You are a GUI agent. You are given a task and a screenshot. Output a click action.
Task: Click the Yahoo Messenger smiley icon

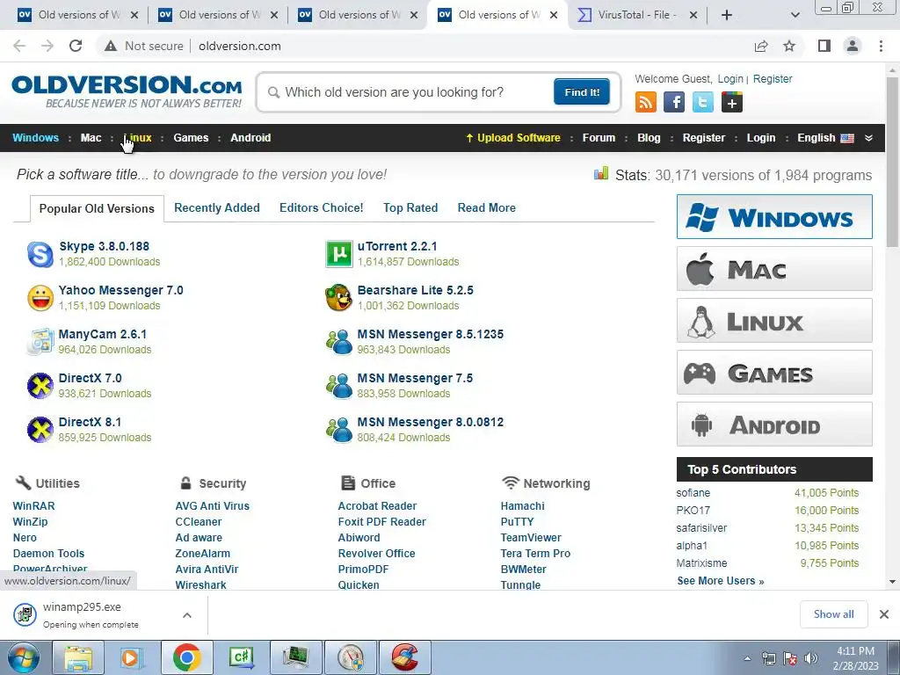[40, 298]
